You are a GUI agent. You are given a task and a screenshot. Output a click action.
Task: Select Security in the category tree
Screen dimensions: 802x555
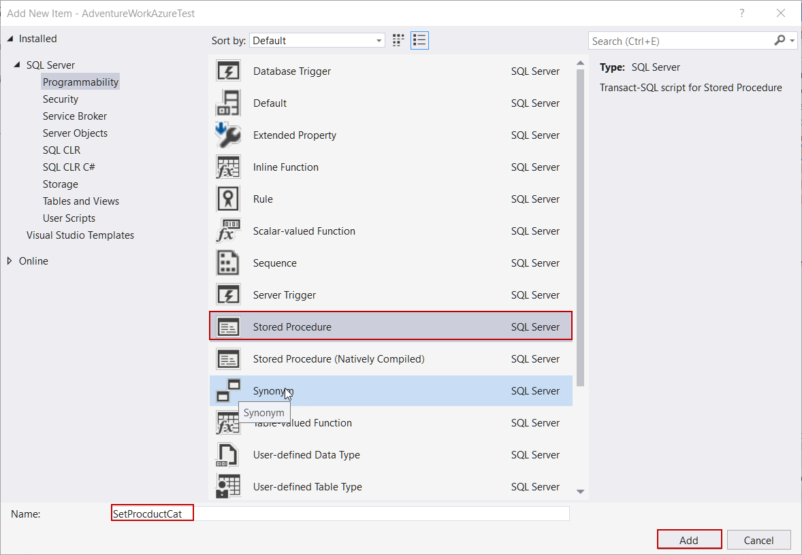[x=61, y=99]
